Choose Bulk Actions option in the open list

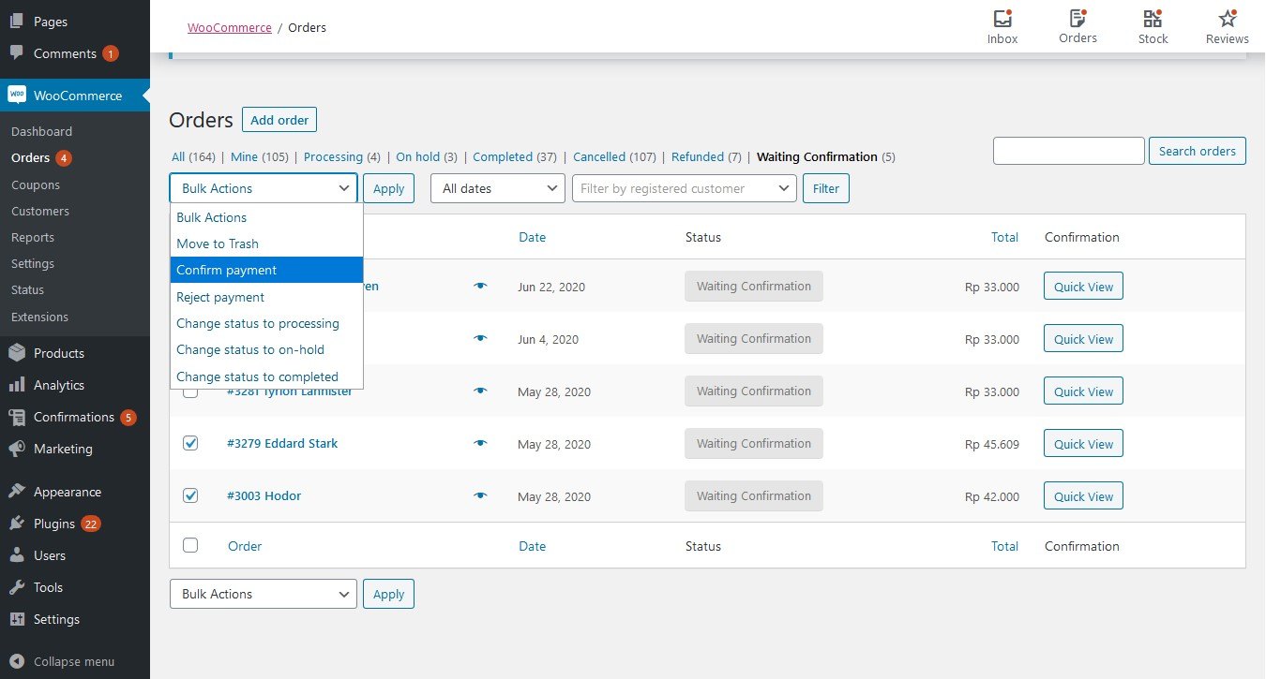(266, 217)
